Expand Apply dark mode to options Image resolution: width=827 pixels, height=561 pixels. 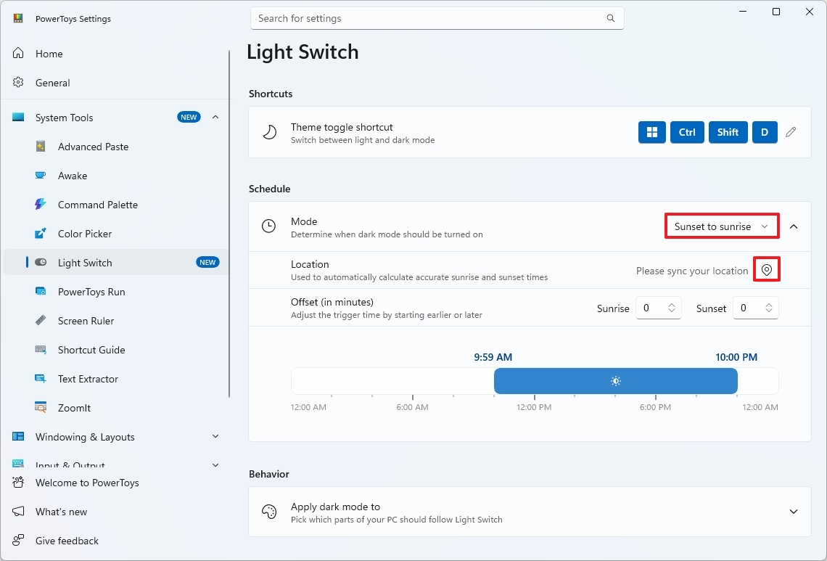pyautogui.click(x=794, y=512)
